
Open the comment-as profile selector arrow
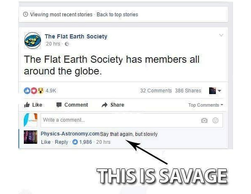pyautogui.click(x=220, y=91)
